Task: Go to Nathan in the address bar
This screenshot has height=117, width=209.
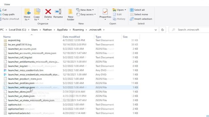Action: tap(47, 30)
